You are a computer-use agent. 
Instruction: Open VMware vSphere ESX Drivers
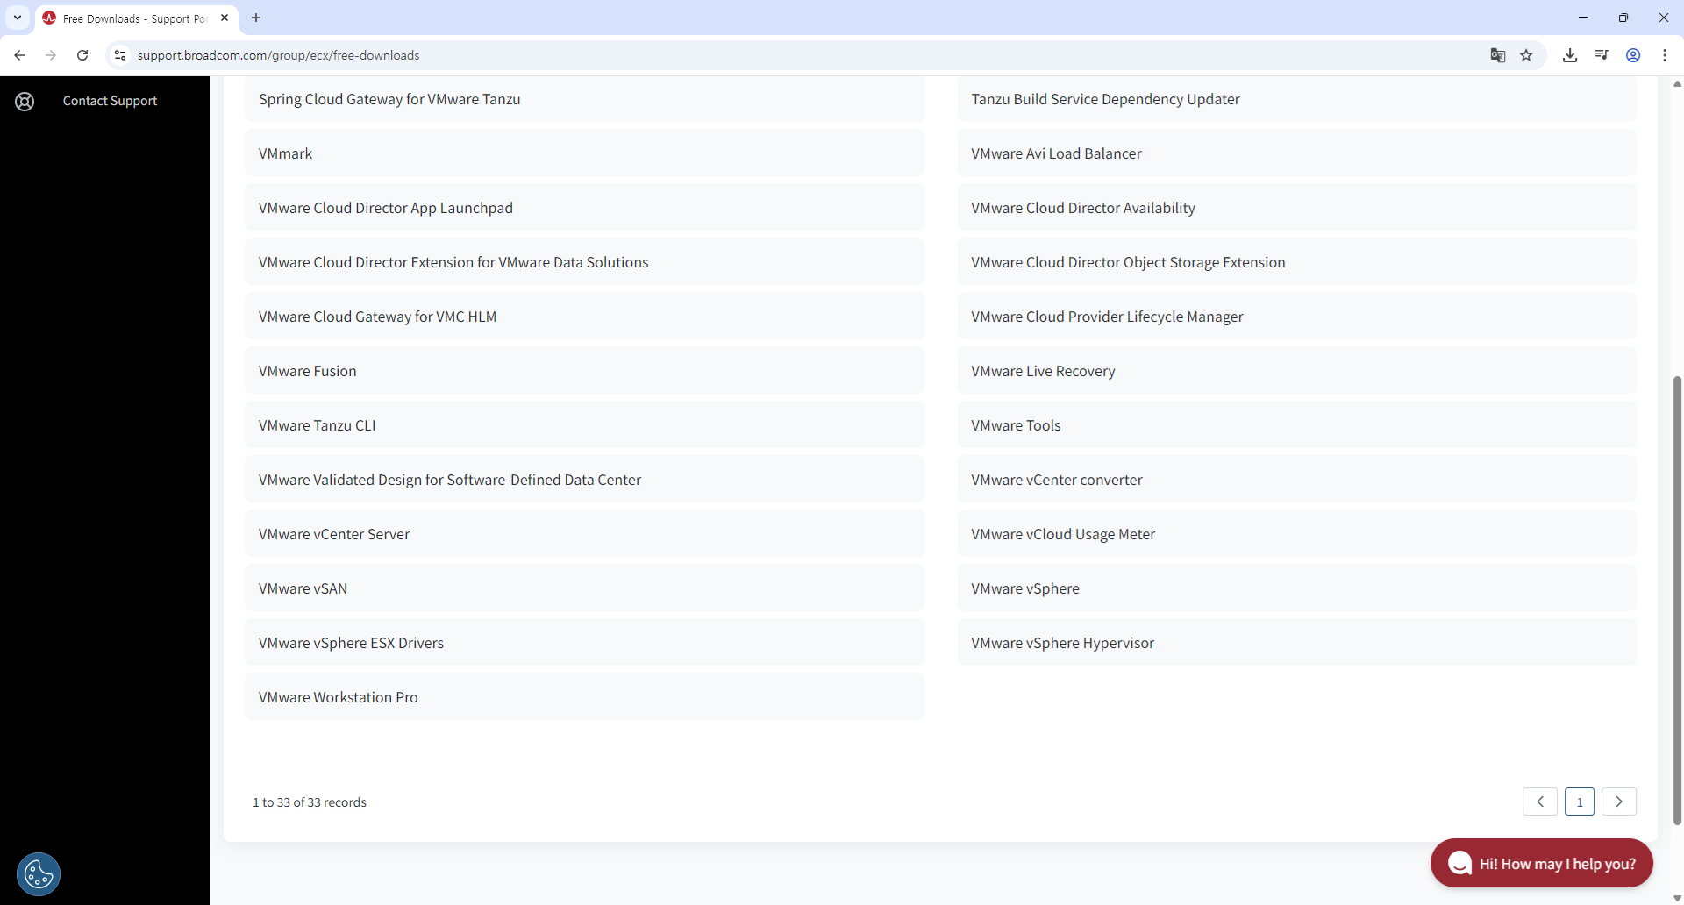tap(584, 643)
